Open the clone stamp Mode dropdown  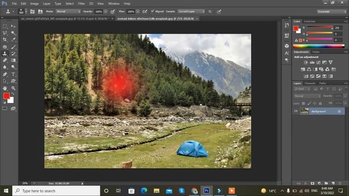pyautogui.click(x=68, y=11)
